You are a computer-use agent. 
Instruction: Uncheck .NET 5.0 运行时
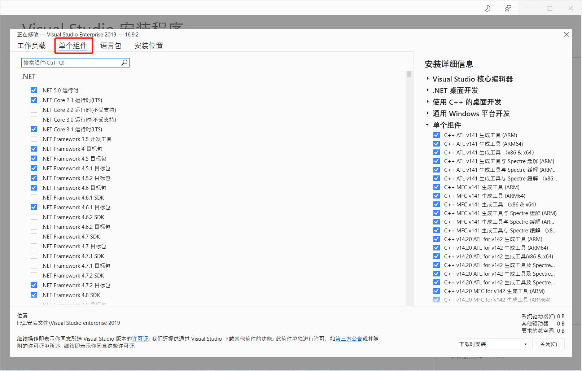[x=34, y=90]
